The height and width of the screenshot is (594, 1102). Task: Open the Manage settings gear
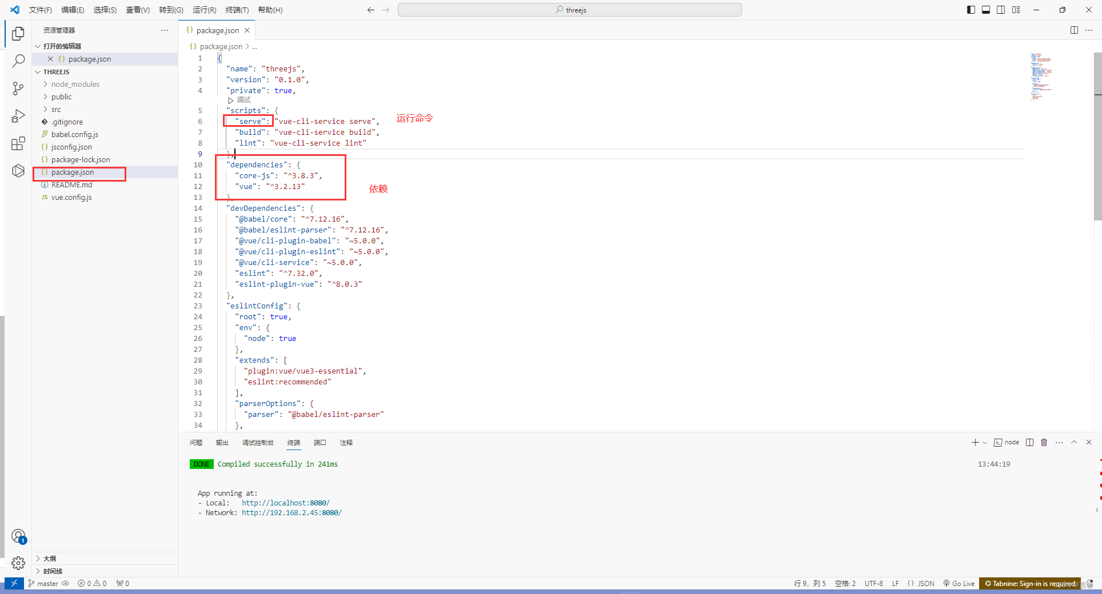18,563
